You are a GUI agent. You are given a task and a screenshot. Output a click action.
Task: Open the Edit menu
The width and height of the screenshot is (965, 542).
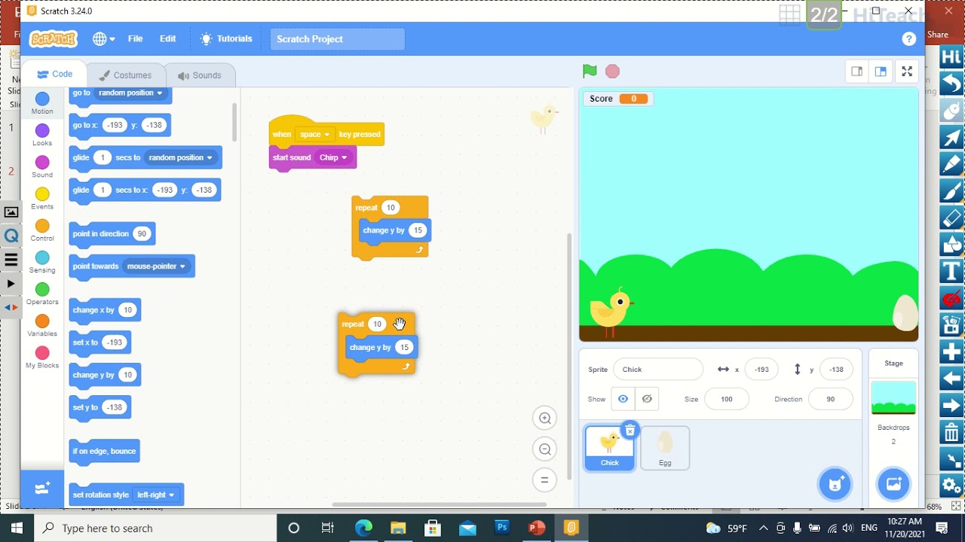click(x=167, y=39)
